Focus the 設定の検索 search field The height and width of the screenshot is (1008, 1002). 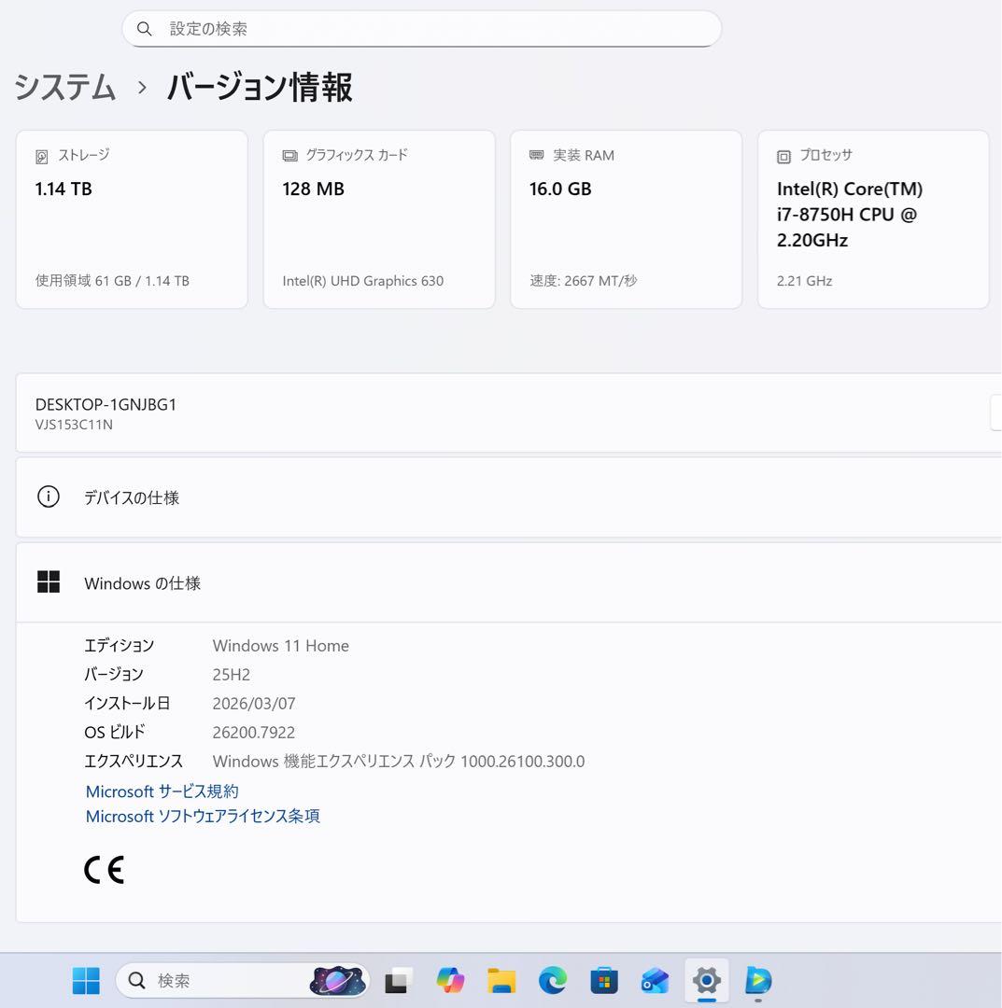click(421, 29)
